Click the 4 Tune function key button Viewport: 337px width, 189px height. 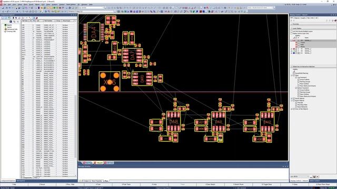pos(98,184)
